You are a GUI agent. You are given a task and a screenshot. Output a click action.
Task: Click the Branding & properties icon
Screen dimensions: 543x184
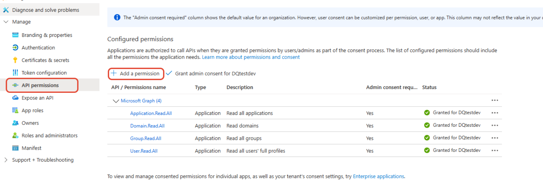click(x=15, y=35)
